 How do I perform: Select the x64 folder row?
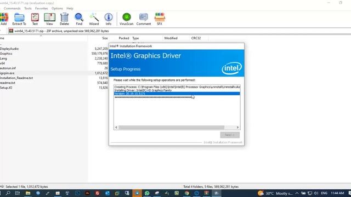pyautogui.click(x=2, y=63)
